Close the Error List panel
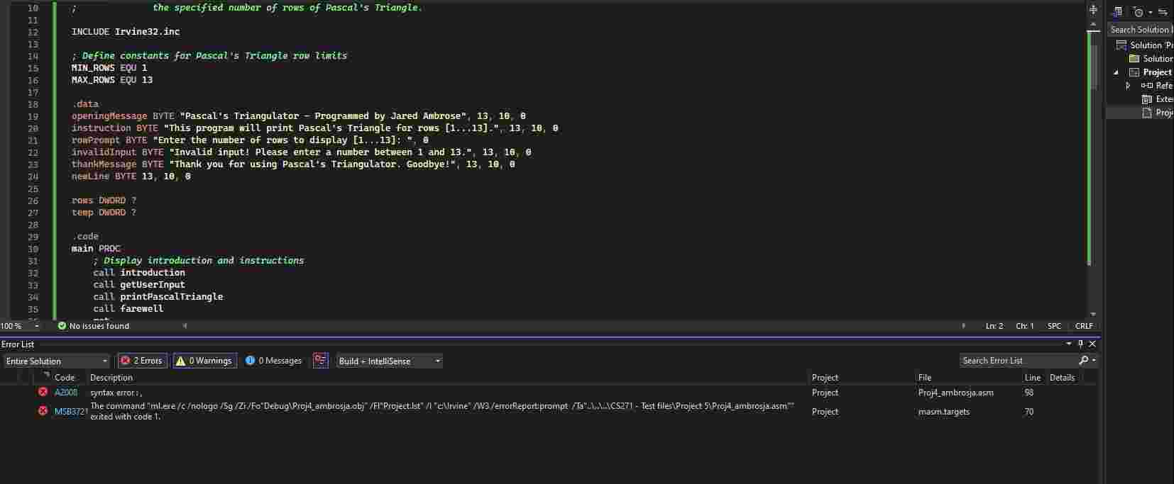Image resolution: width=1174 pixels, height=484 pixels. (1092, 344)
